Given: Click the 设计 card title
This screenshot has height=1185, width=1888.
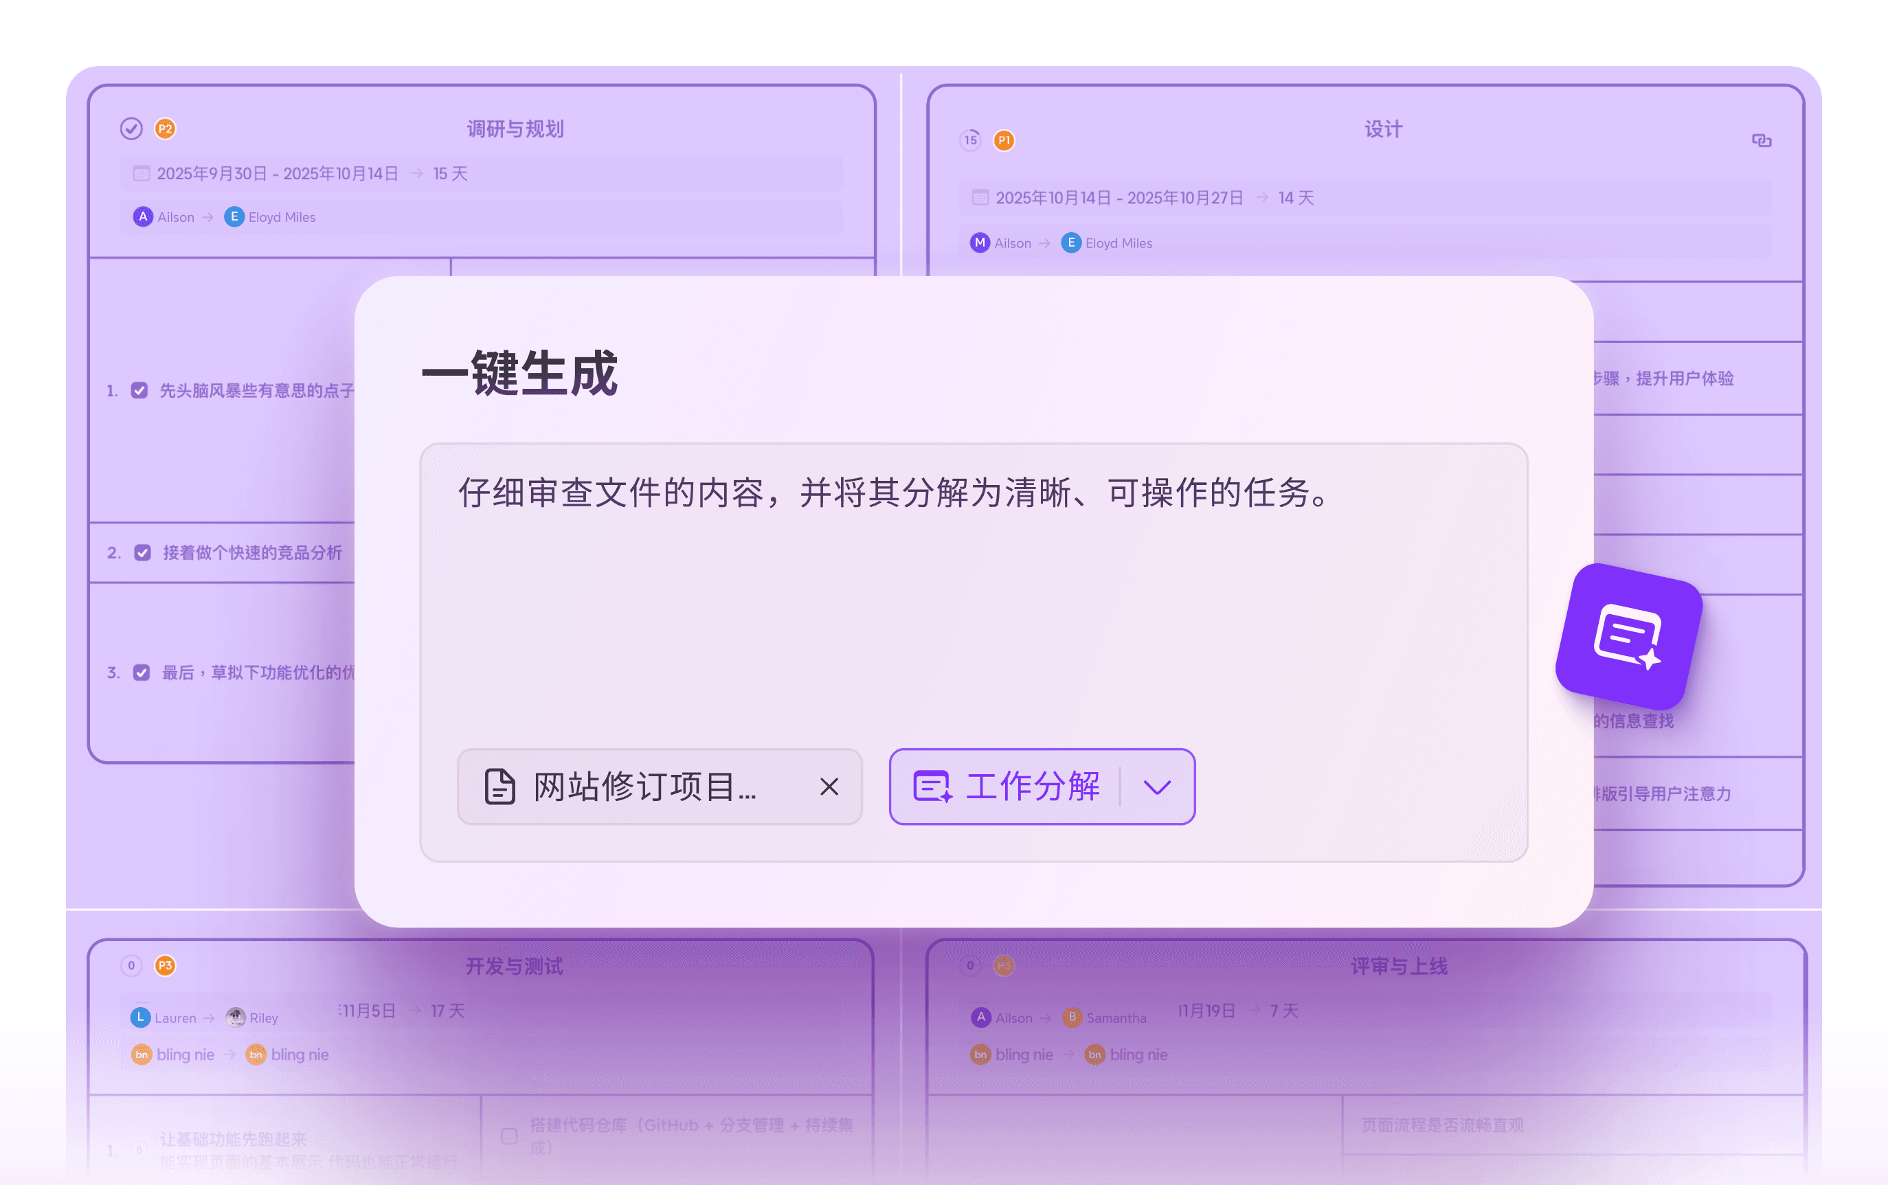Looking at the screenshot, I should (x=1383, y=129).
